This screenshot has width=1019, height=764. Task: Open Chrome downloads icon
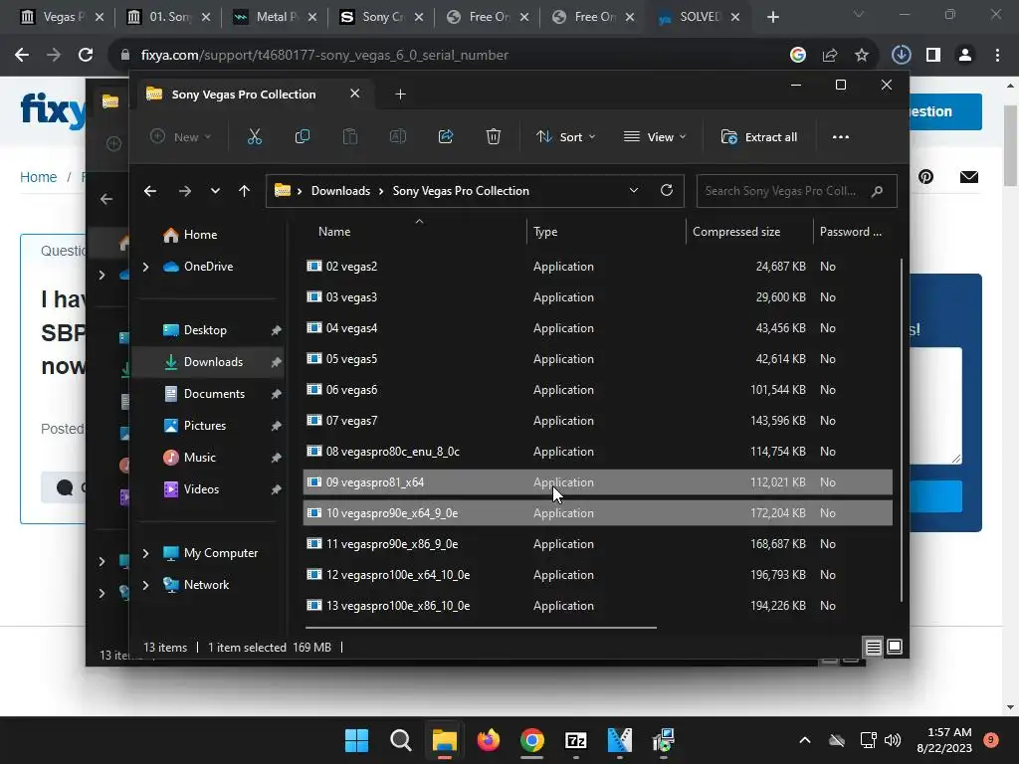pyautogui.click(x=901, y=56)
